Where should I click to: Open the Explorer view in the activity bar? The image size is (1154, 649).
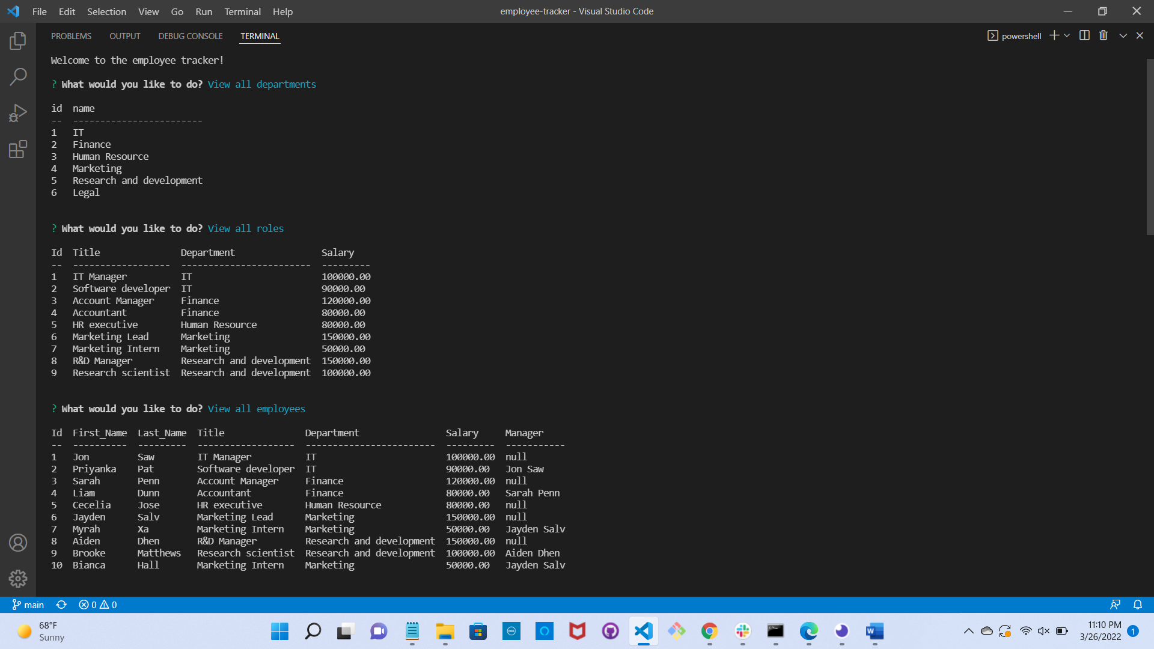tap(17, 40)
